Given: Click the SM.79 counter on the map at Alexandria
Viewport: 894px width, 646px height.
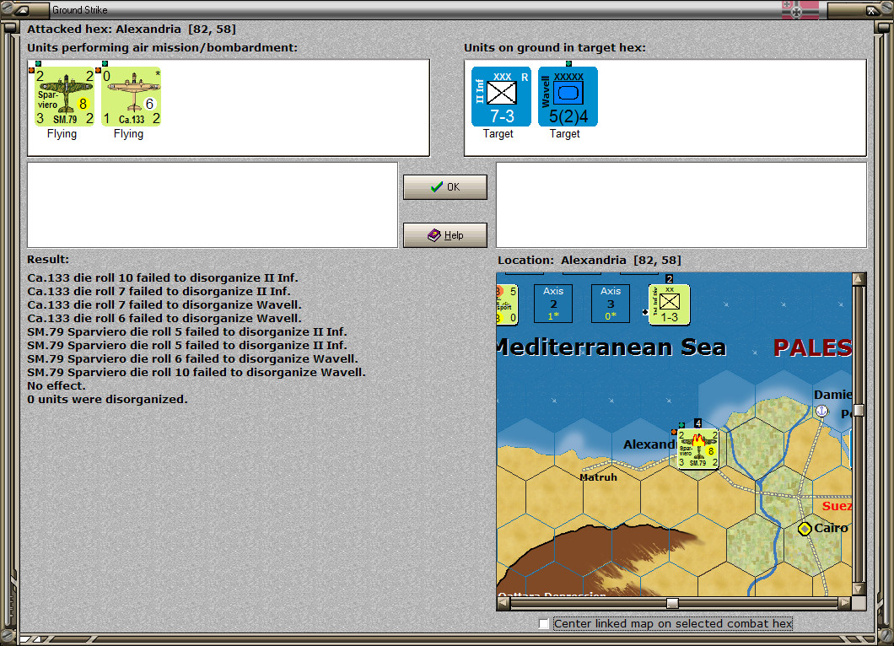Looking at the screenshot, I should click(697, 449).
